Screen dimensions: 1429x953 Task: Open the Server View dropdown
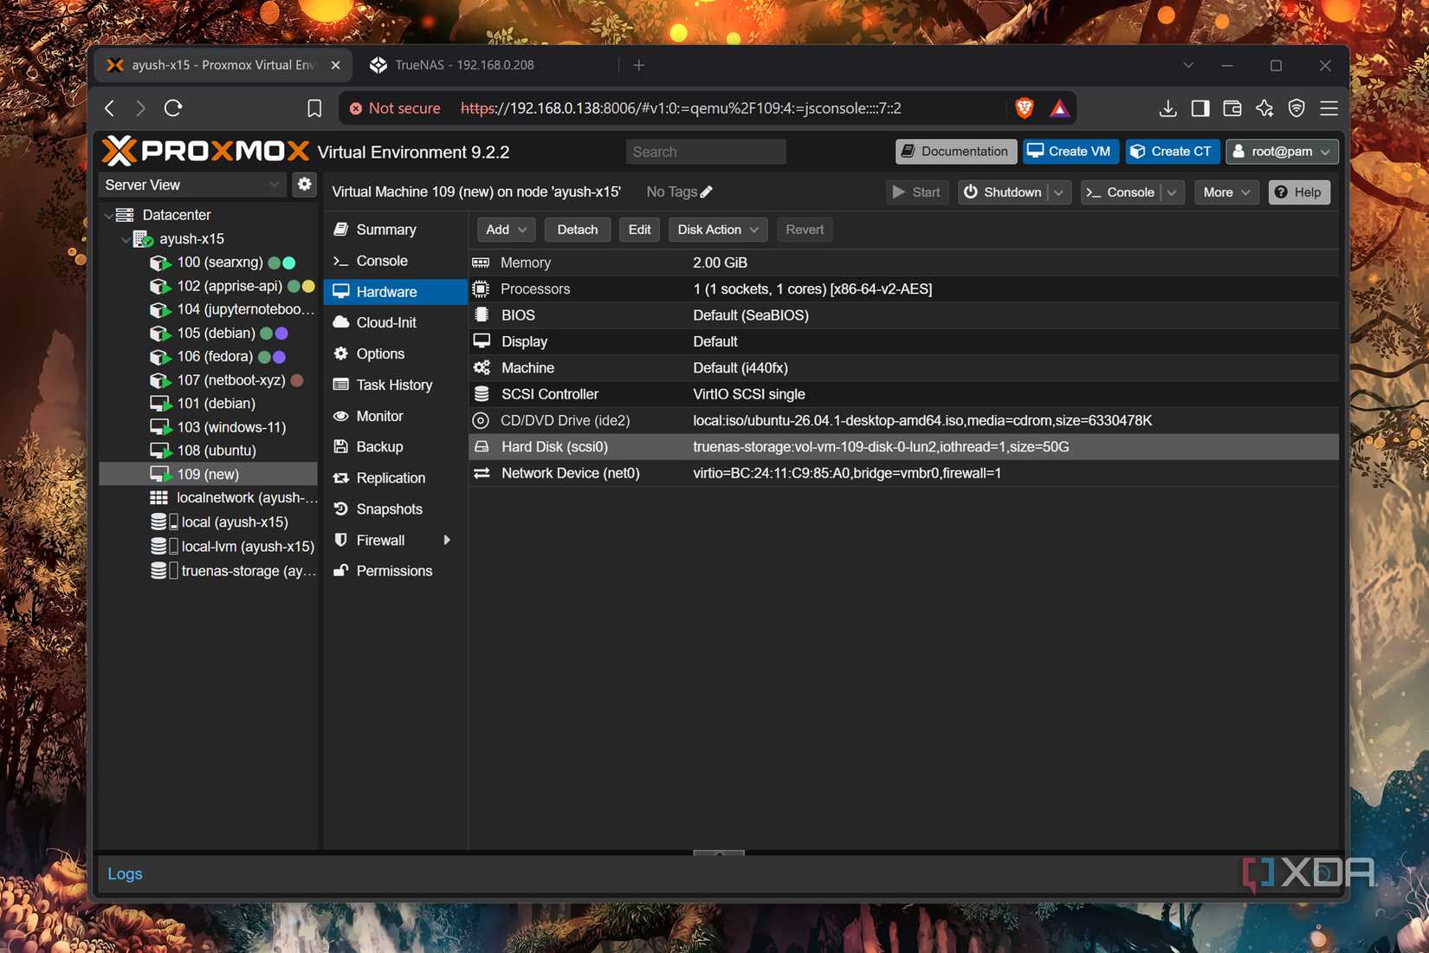point(191,185)
